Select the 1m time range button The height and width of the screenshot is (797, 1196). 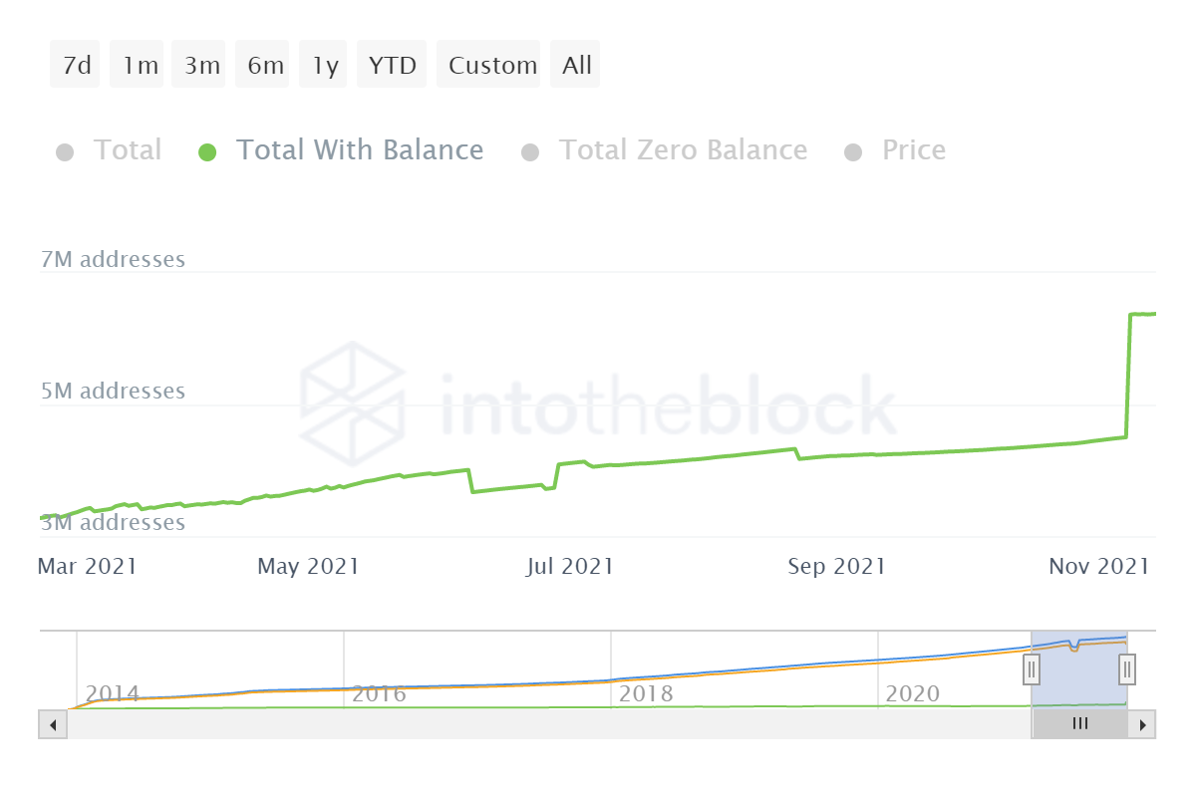coord(140,66)
